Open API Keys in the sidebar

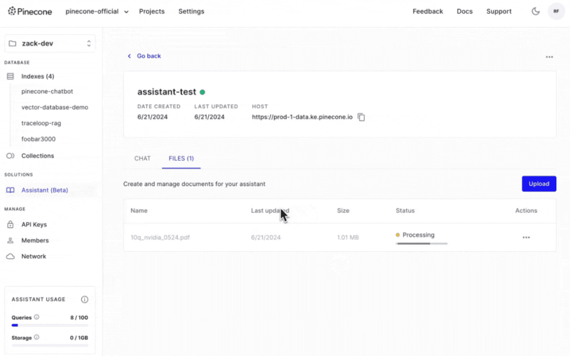pyautogui.click(x=34, y=225)
